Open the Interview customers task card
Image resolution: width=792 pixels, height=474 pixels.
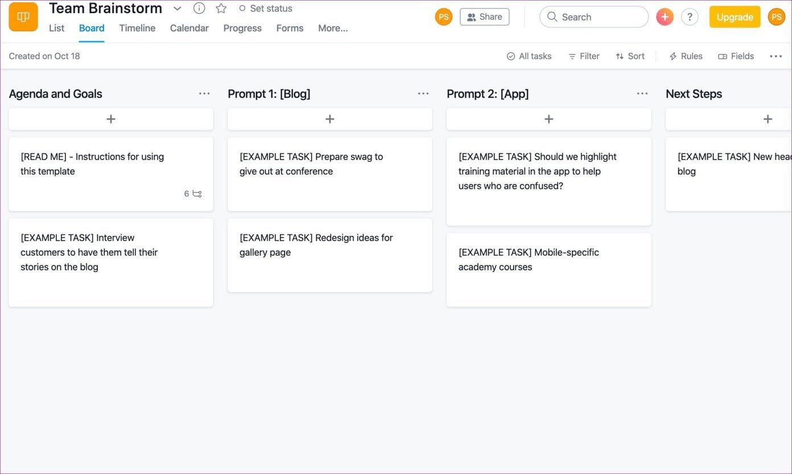pos(111,263)
